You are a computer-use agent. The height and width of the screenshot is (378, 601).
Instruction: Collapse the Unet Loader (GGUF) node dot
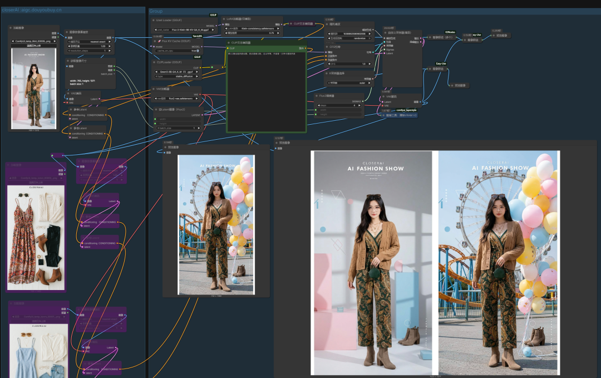click(153, 20)
